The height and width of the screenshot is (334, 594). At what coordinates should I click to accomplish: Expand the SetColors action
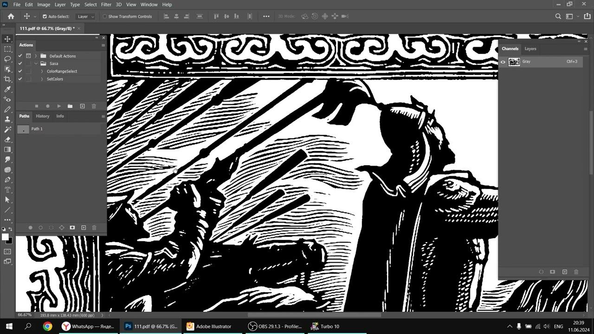42,79
